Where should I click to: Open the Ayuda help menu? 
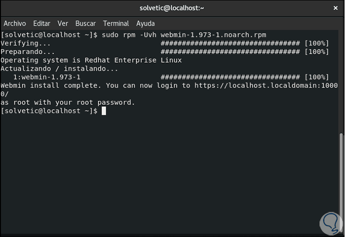pyautogui.click(x=145, y=23)
